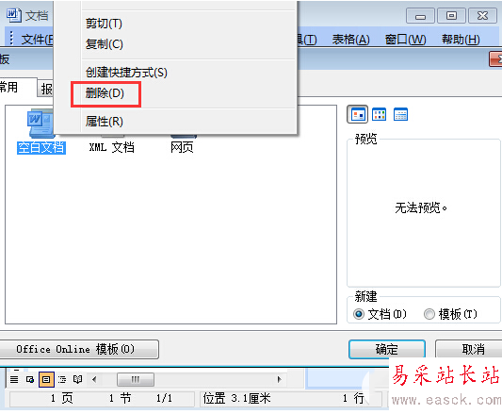Switch to normal view in status bar
The height and width of the screenshot is (414, 502).
tap(14, 380)
